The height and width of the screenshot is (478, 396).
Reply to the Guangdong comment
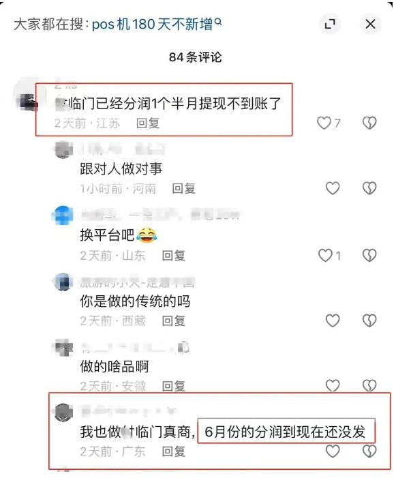coord(174,451)
